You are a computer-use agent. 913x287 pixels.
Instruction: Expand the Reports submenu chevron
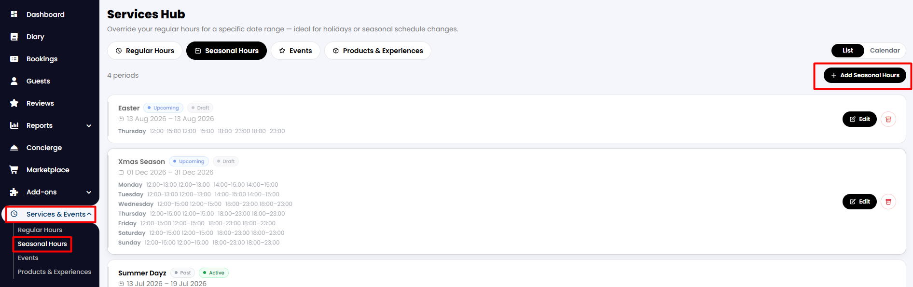coord(89,125)
